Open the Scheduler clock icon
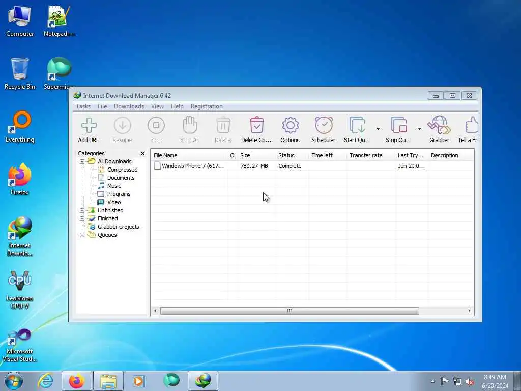521x391 pixels. 324,125
